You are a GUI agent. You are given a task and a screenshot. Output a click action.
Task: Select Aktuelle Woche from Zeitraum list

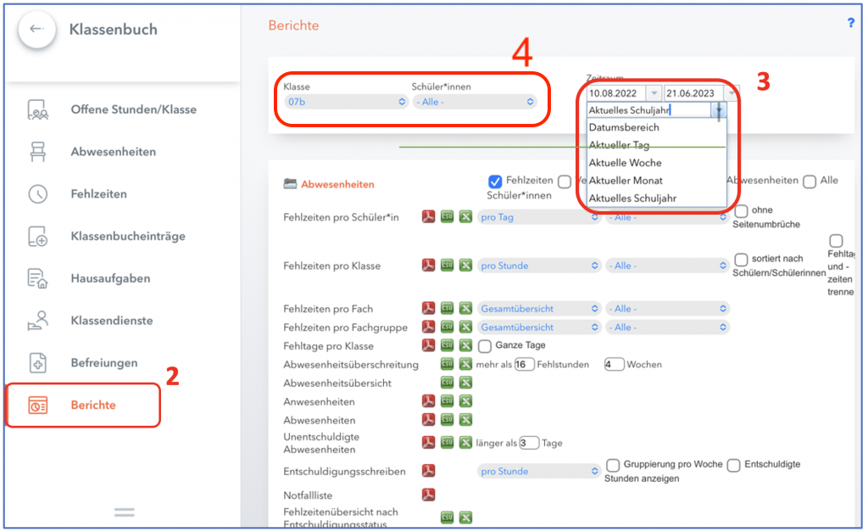pyautogui.click(x=625, y=163)
